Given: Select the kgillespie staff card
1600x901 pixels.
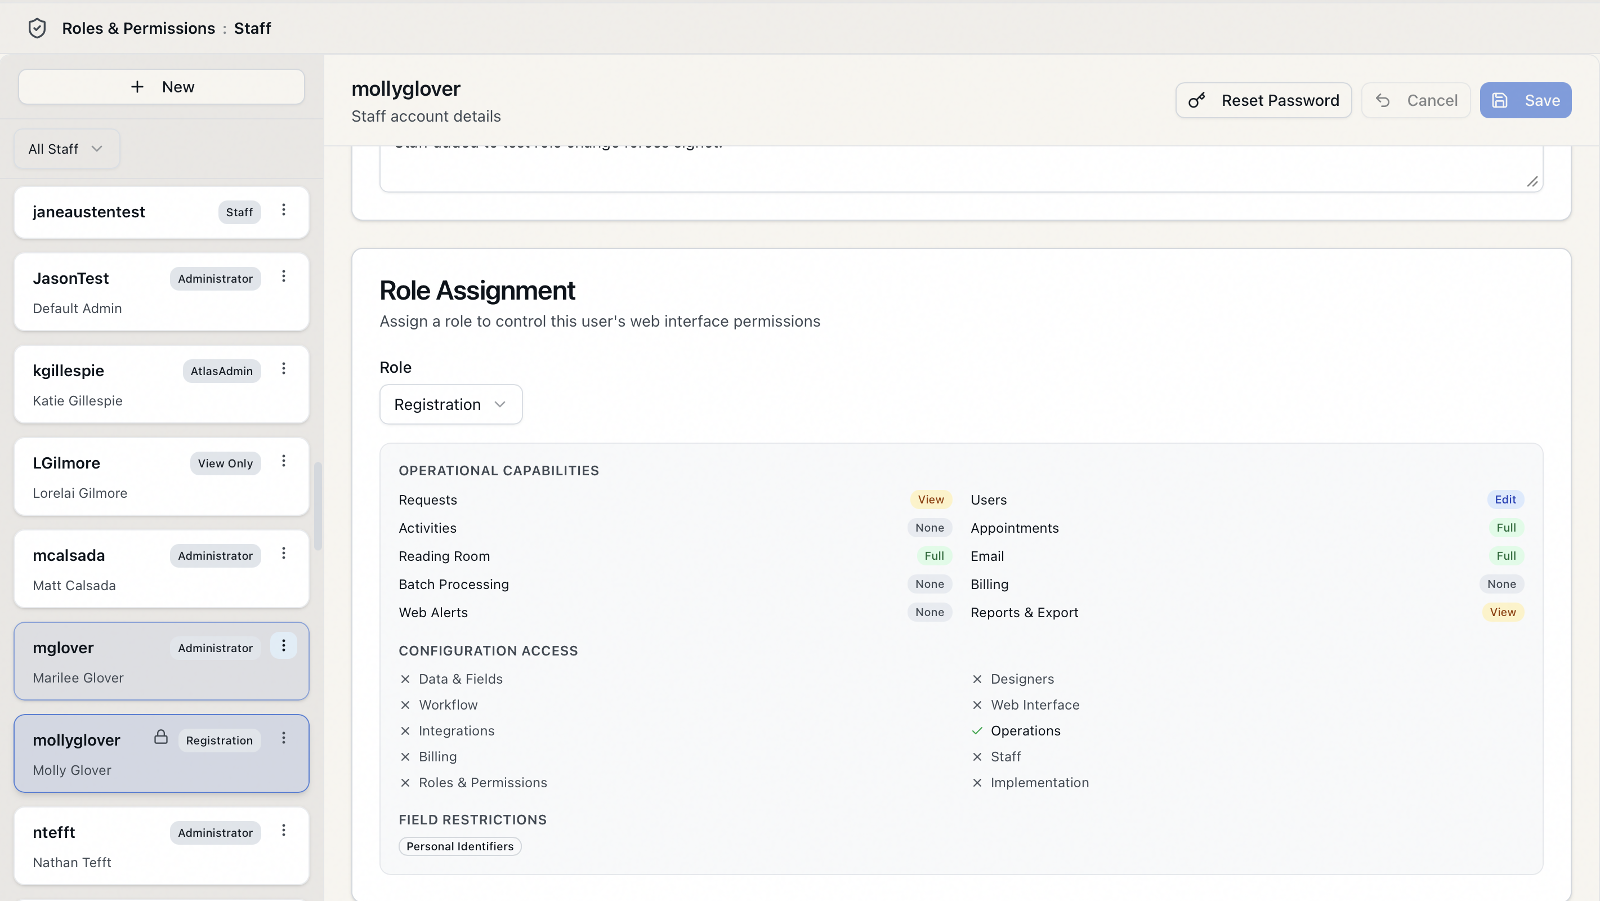Looking at the screenshot, I should click(x=162, y=385).
